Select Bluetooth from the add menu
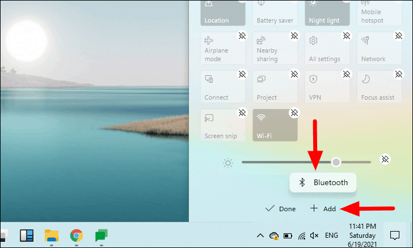The height and width of the screenshot is (248, 413). pyautogui.click(x=323, y=182)
